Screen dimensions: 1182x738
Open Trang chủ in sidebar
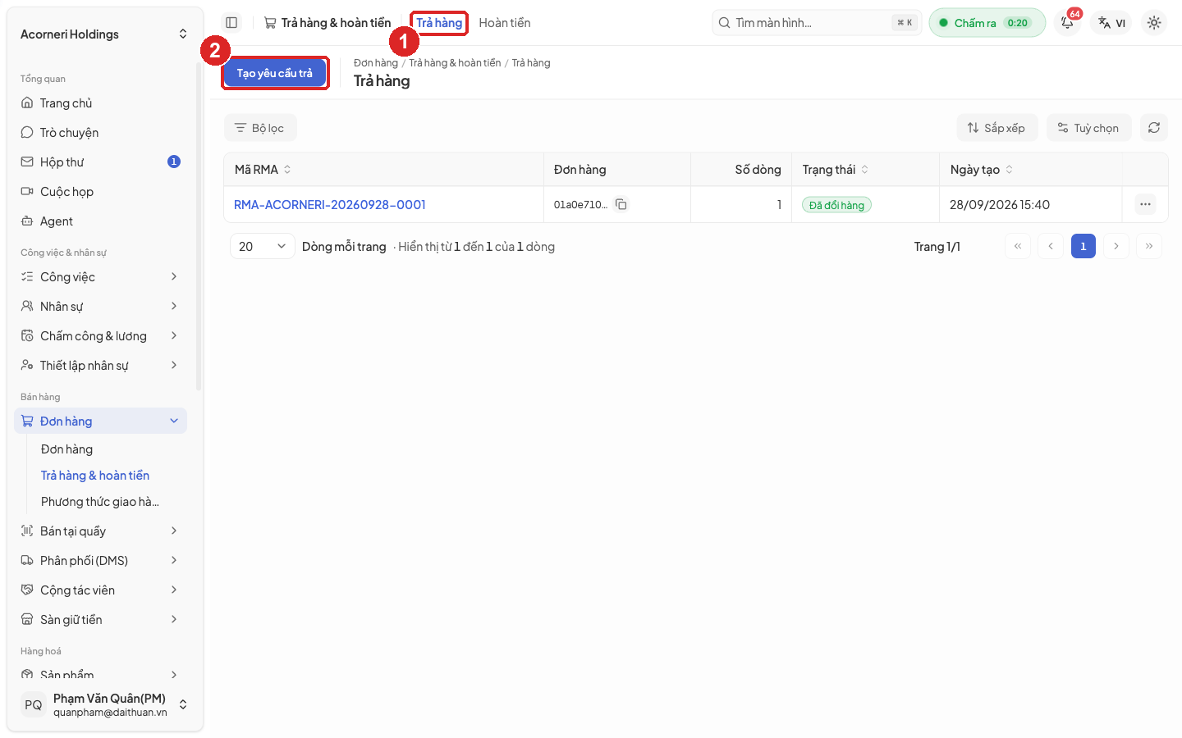[x=101, y=103]
